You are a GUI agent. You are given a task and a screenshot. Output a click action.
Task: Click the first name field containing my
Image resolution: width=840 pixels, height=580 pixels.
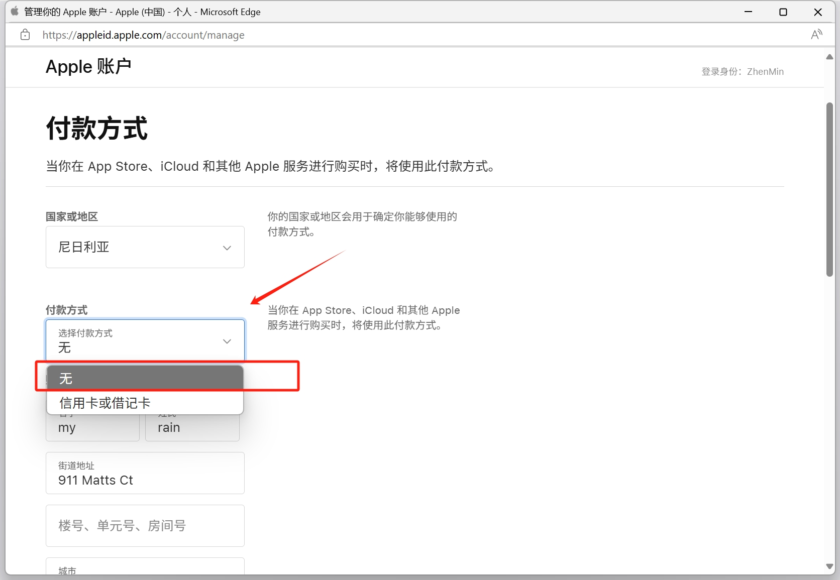tap(92, 427)
